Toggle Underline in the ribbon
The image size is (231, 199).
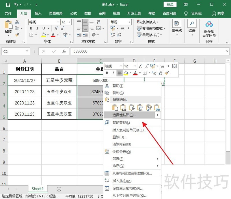(44, 28)
